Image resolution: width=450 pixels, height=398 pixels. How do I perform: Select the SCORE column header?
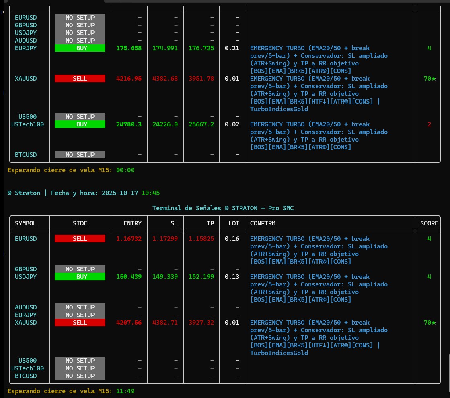429,223
